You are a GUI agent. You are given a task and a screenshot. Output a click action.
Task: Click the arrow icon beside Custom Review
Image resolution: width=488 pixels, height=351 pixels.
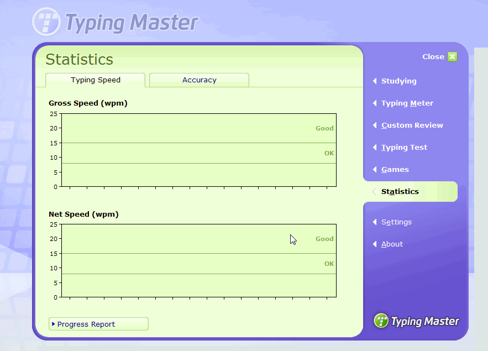(x=375, y=125)
